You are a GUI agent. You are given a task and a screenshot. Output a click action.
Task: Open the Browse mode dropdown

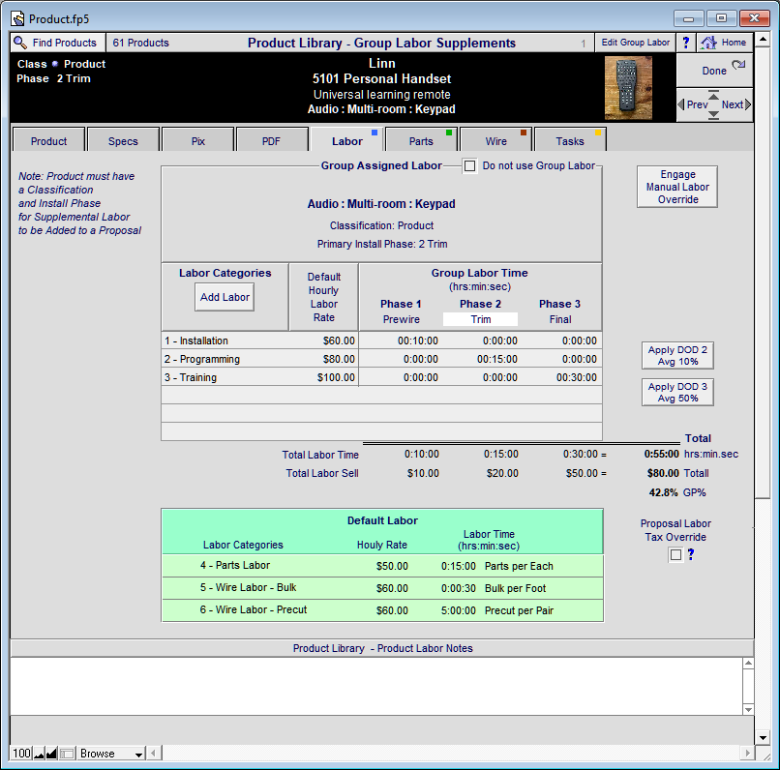[x=111, y=754]
